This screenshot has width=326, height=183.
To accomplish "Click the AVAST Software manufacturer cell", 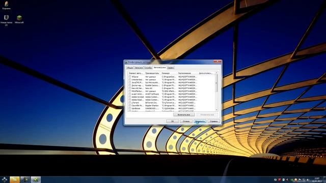I will coord(152,94).
